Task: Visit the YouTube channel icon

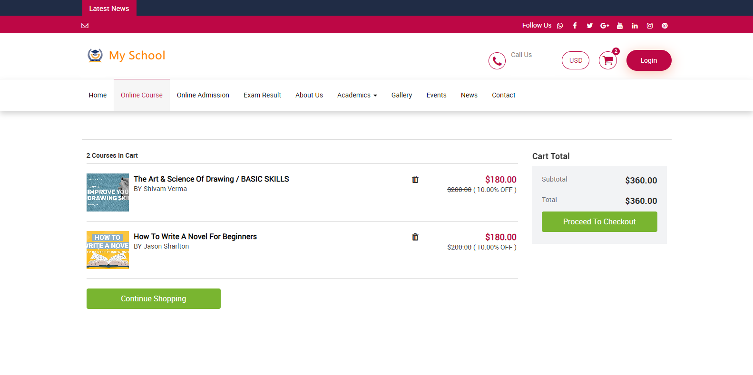Action: coord(619,26)
